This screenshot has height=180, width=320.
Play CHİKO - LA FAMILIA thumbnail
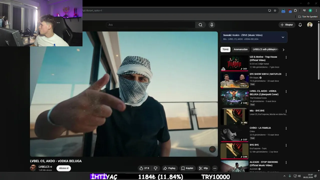click(234, 134)
